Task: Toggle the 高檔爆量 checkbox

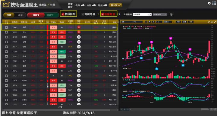Action: 83,14
